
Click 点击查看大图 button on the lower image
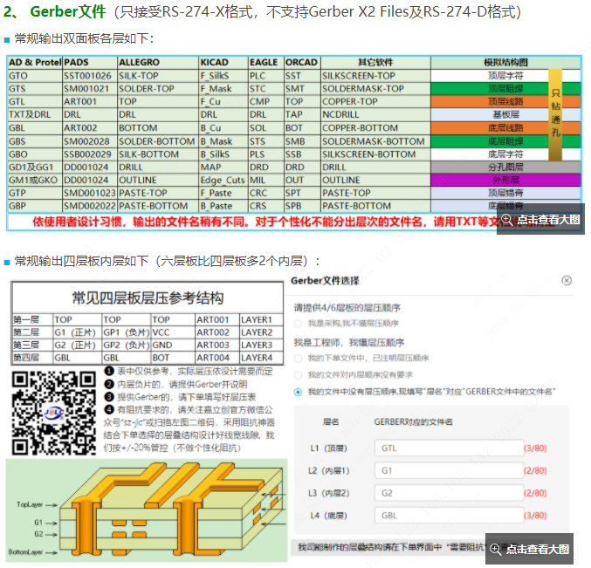(536, 549)
